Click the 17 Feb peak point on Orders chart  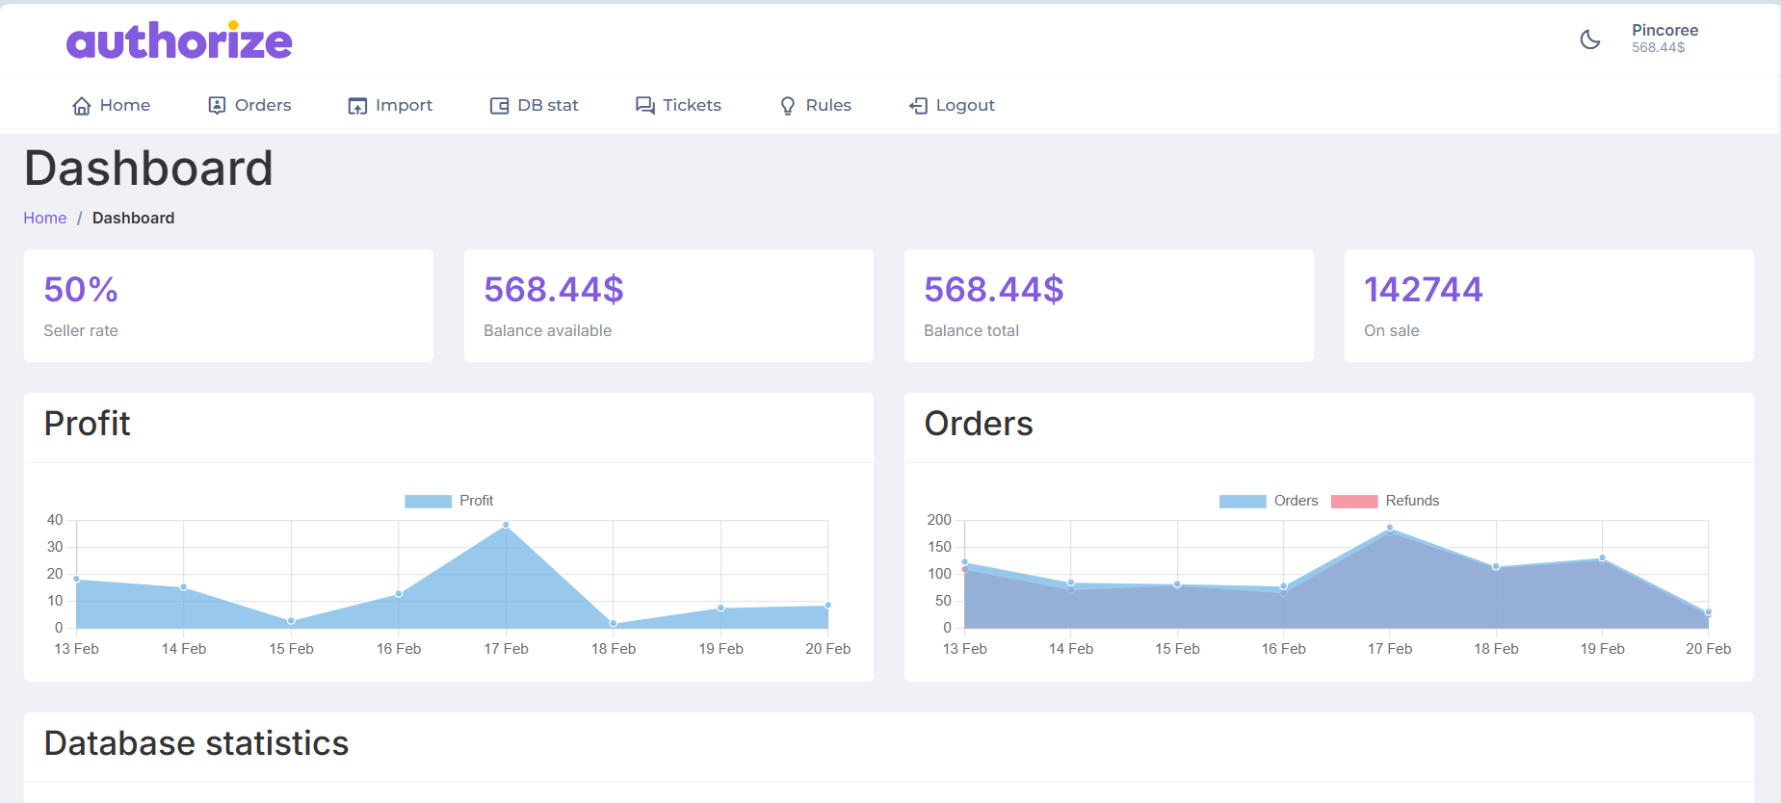coord(1390,528)
